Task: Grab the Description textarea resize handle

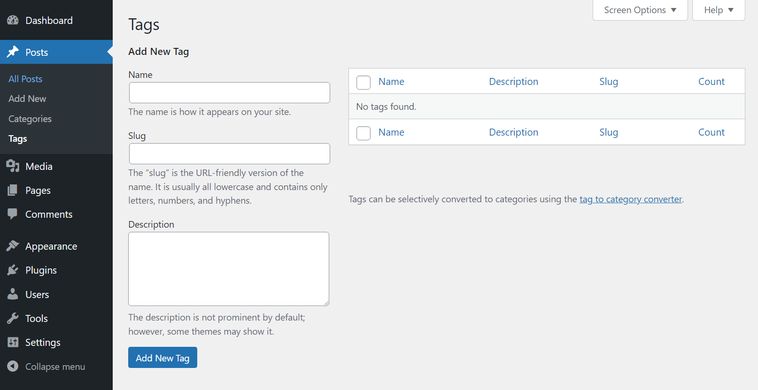Action: pyautogui.click(x=326, y=303)
